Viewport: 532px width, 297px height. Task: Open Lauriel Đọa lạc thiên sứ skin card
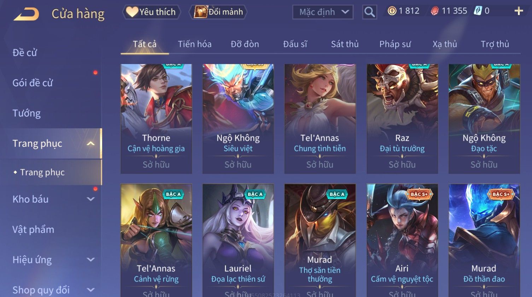[238, 240]
